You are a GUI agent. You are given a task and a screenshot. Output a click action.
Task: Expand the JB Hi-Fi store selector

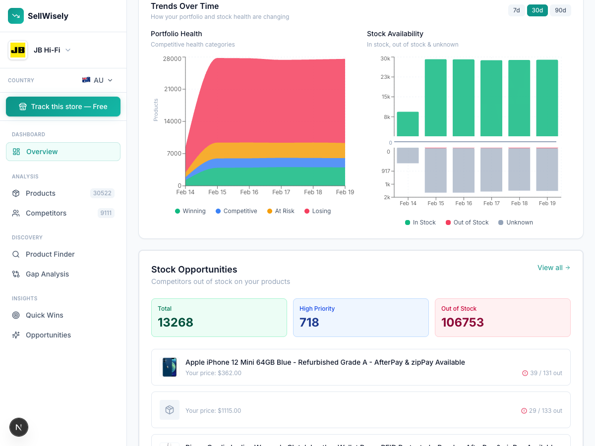pyautogui.click(x=68, y=50)
